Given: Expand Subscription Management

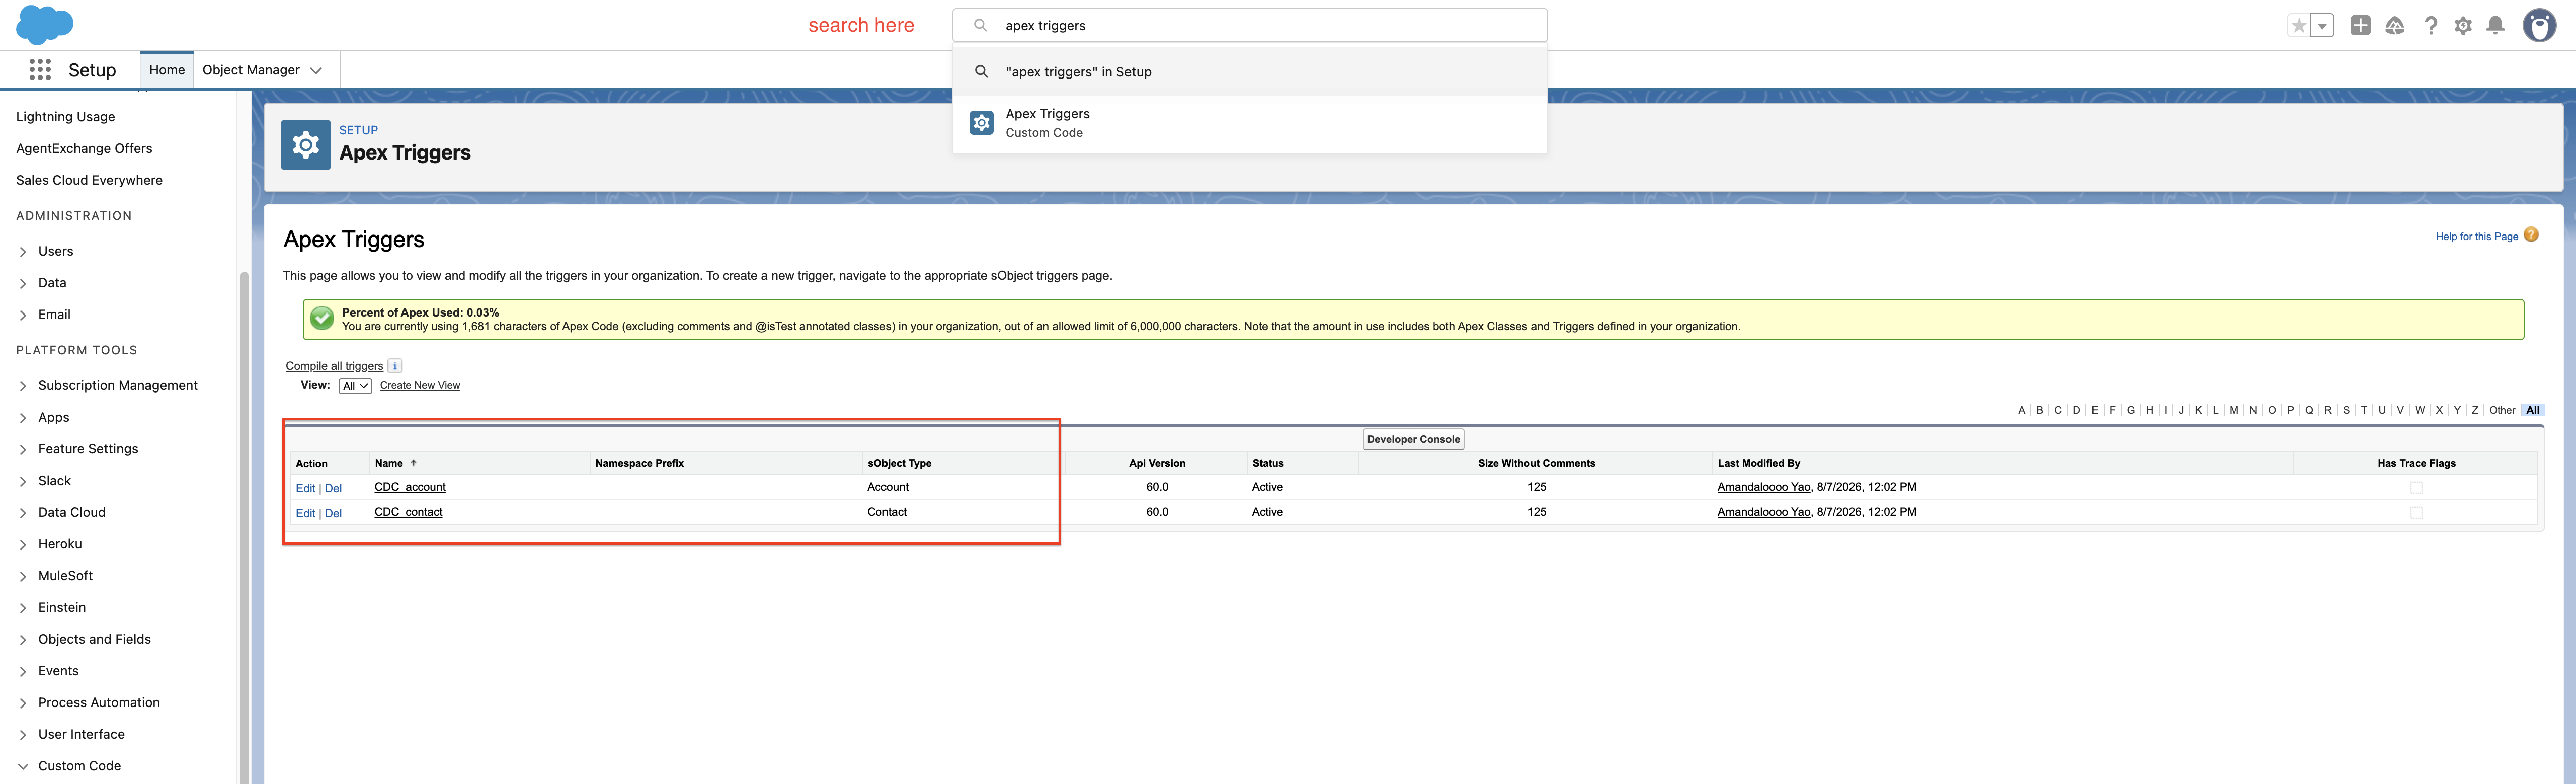Looking at the screenshot, I should [x=23, y=386].
